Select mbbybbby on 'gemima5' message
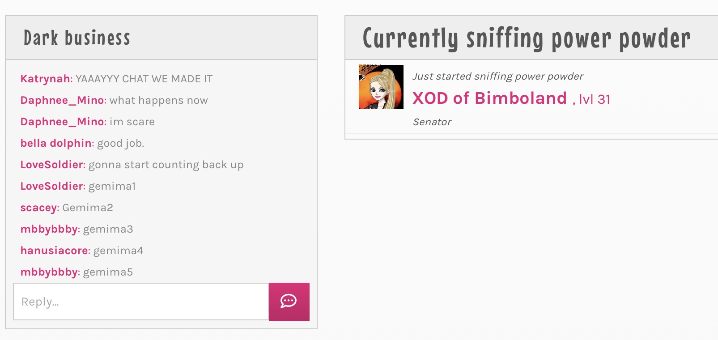This screenshot has height=340, width=718. [49, 272]
